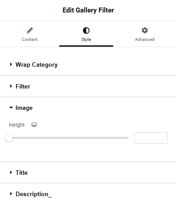
Task: Click the Description_ arrow icon
Action: 11,194
